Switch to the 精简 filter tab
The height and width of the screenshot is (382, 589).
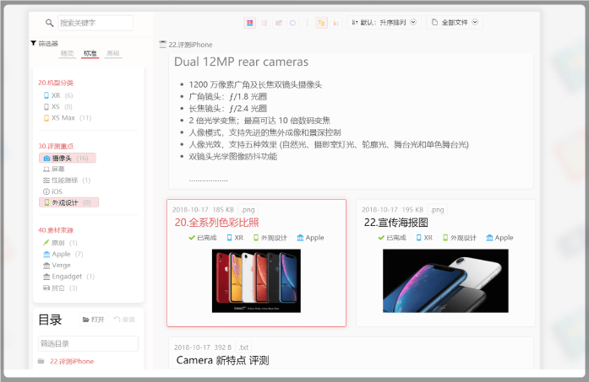click(x=68, y=53)
